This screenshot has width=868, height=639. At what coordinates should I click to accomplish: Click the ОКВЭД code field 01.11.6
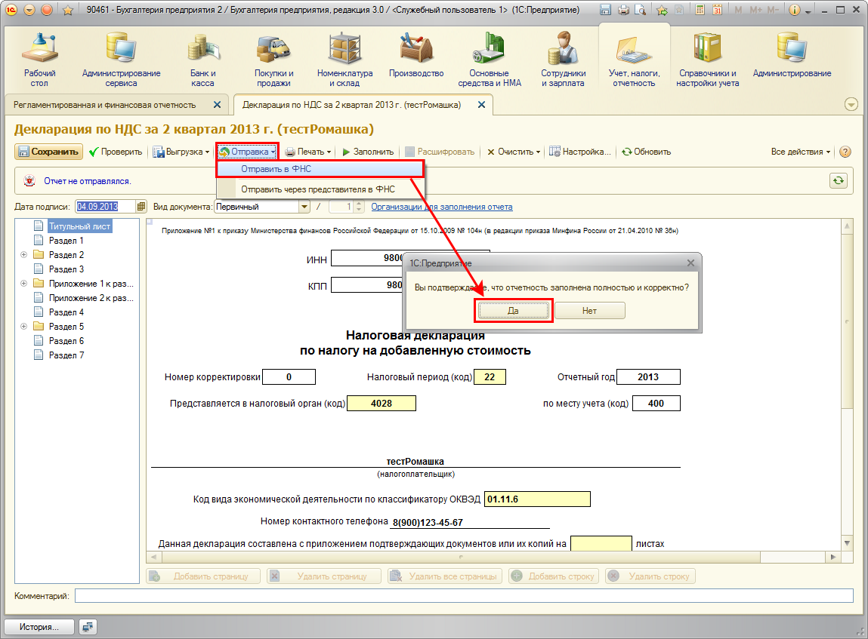pos(537,499)
